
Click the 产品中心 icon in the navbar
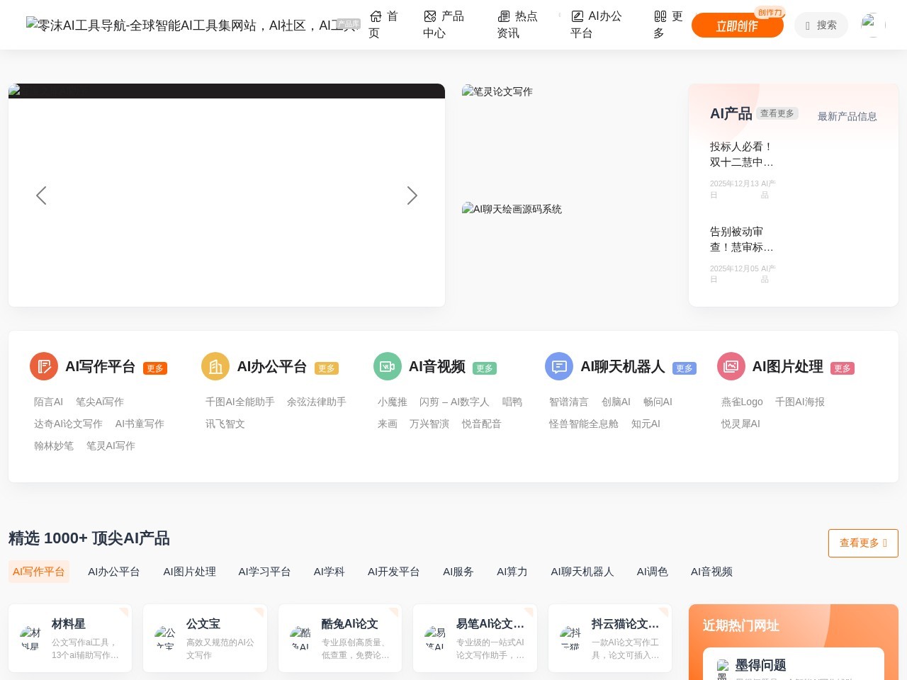(x=429, y=15)
